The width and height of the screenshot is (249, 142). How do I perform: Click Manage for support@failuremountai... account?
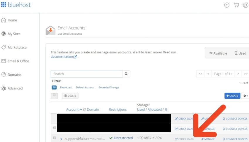pos(208,139)
